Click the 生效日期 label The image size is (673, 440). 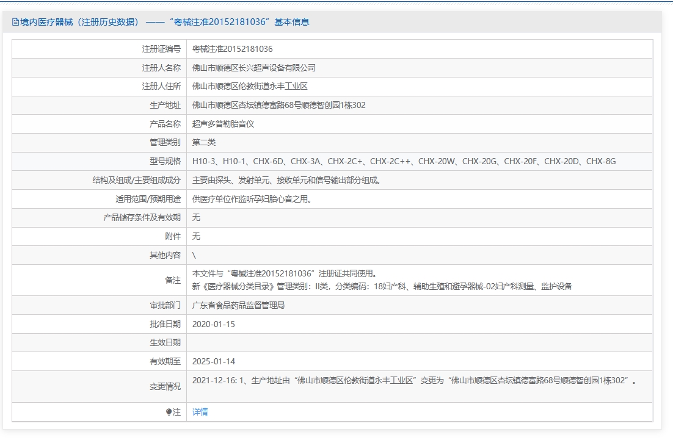click(166, 342)
